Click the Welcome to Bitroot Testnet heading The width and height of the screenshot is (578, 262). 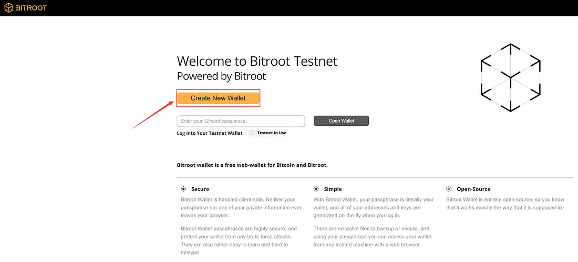coord(257,61)
